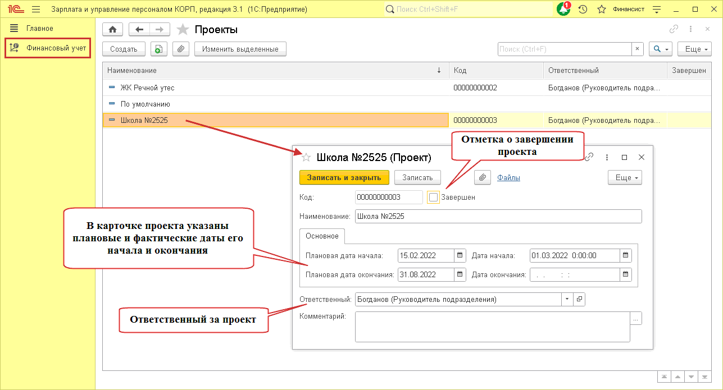Click the favorites star in title bar

click(x=602, y=10)
